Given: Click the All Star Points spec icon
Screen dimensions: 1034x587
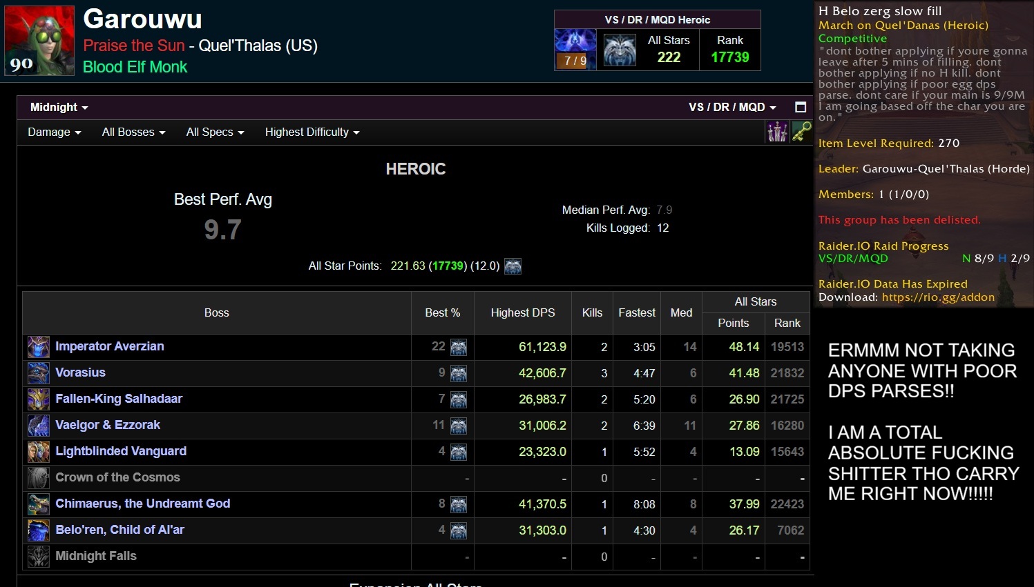Looking at the screenshot, I should point(513,266).
